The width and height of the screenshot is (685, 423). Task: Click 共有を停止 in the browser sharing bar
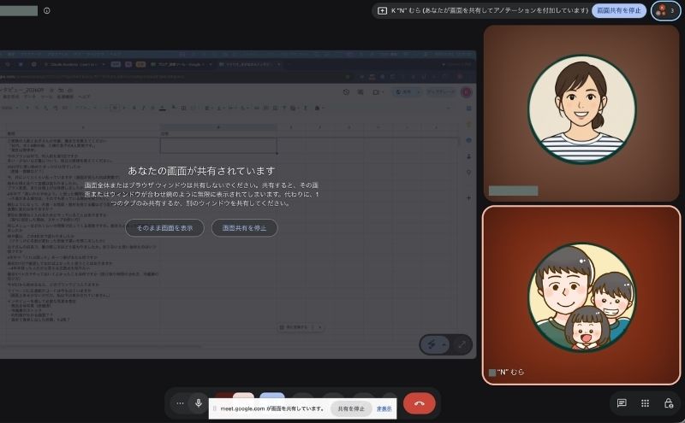click(x=351, y=408)
